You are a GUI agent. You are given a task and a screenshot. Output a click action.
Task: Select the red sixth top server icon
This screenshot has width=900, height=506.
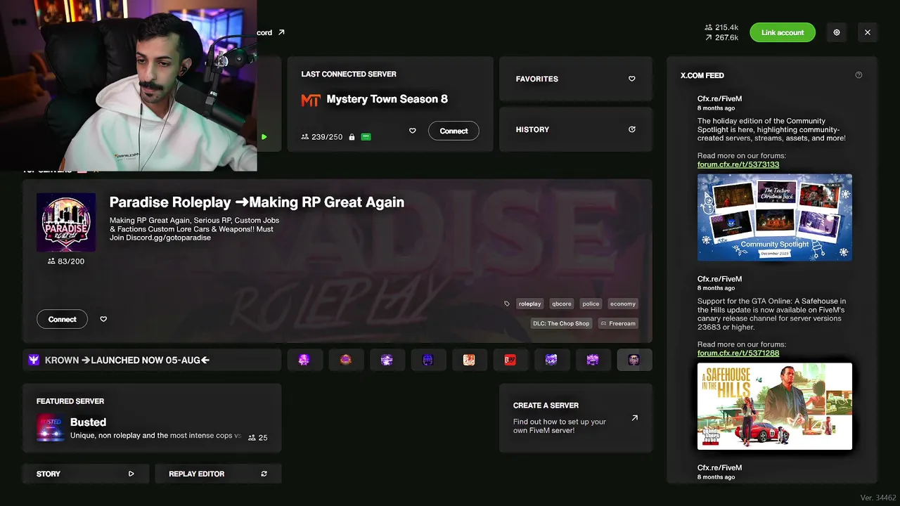[510, 360]
